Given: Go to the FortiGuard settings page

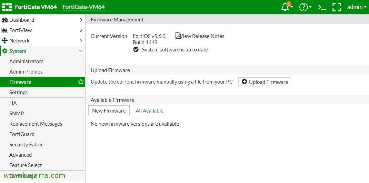Looking at the screenshot, I should tap(22, 134).
